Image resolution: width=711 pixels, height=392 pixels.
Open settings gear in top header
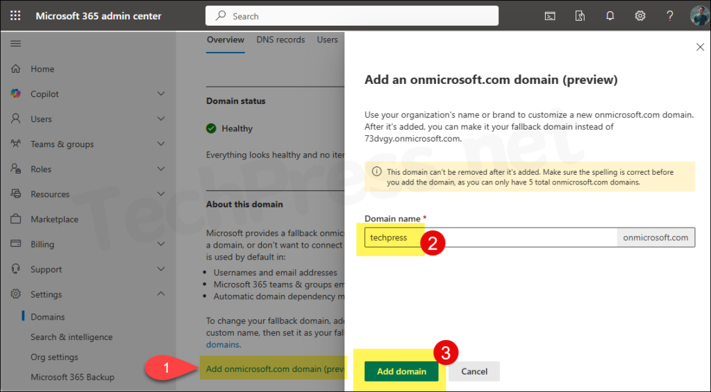(639, 16)
